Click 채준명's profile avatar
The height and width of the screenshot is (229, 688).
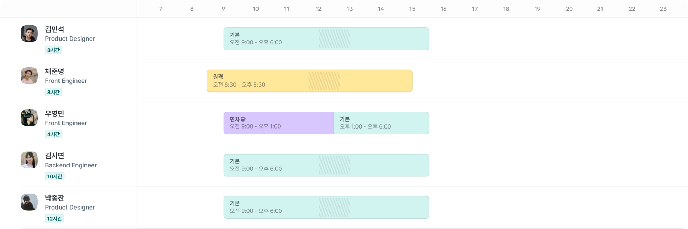click(29, 76)
